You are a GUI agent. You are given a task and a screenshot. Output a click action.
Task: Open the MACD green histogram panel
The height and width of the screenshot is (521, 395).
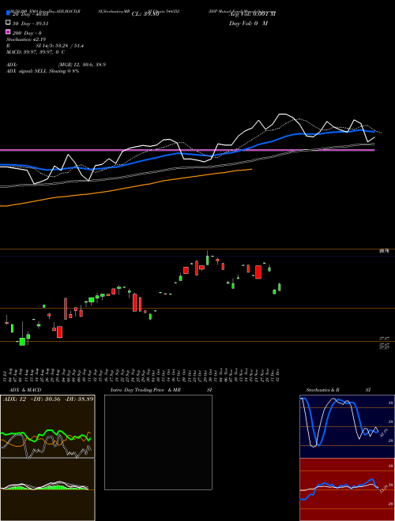[47, 489]
